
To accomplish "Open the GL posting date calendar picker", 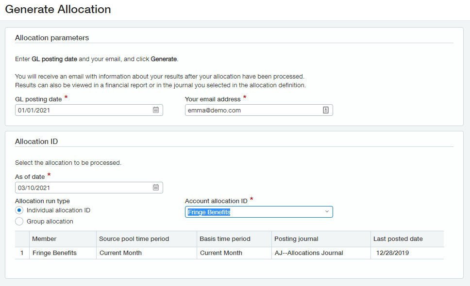I will [156, 110].
